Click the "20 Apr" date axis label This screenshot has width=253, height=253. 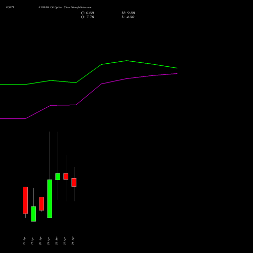pos(40,241)
